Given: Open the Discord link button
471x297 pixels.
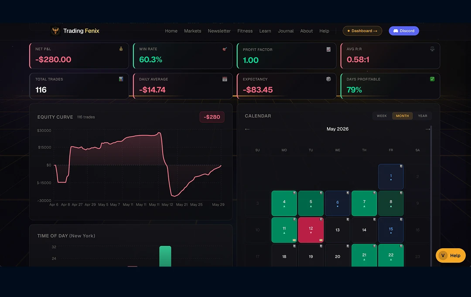Looking at the screenshot, I should 404,31.
